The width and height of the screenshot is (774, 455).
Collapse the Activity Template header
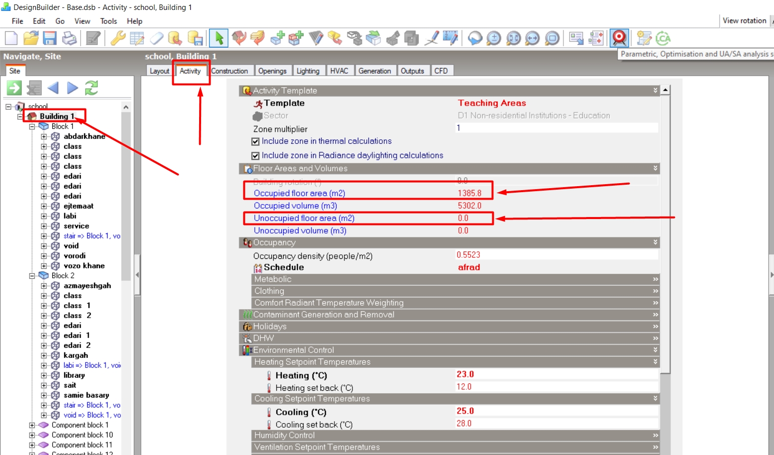pyautogui.click(x=656, y=90)
